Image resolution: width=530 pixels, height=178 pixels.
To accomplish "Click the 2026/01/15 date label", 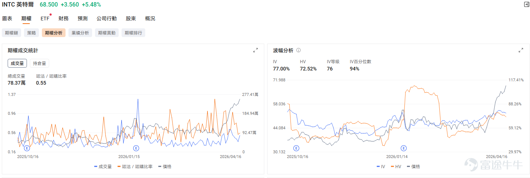I will (x=129, y=157).
